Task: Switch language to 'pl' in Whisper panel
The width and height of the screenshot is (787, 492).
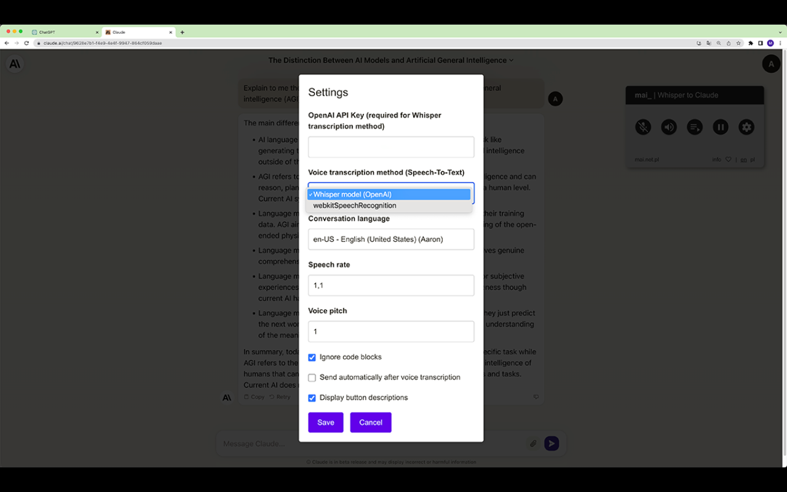Action: click(753, 159)
